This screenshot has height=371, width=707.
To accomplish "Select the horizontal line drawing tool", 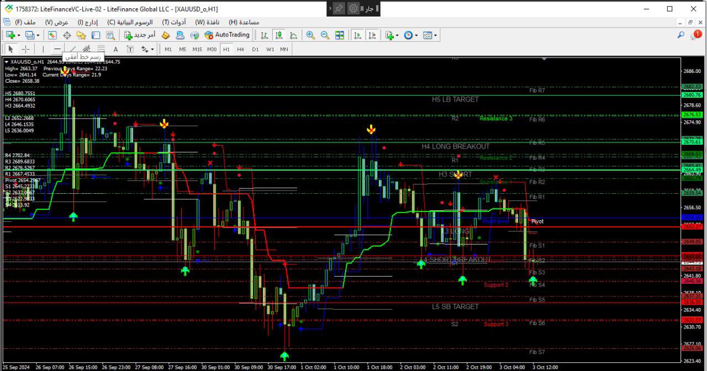I will coord(57,49).
